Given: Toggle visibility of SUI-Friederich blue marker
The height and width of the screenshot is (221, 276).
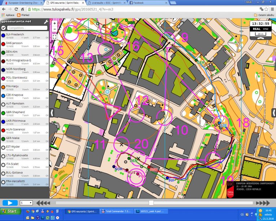Looking at the screenshot, I should pos(3,35).
